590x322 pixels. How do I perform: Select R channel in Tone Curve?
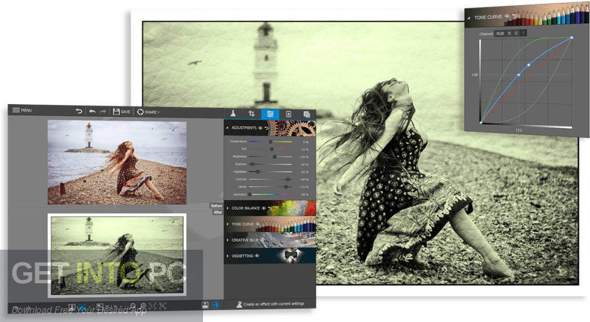pyautogui.click(x=510, y=34)
